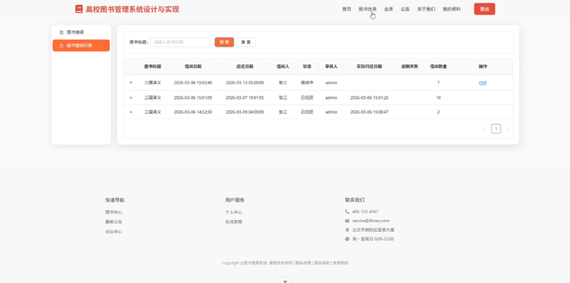Screen dimensions: 570x283
Task: Click email service@library.com
Action: [371, 221]
